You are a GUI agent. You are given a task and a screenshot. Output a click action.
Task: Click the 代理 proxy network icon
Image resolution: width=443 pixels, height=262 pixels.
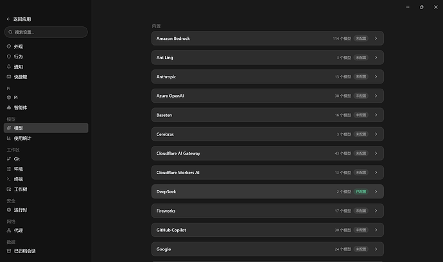pyautogui.click(x=9, y=231)
